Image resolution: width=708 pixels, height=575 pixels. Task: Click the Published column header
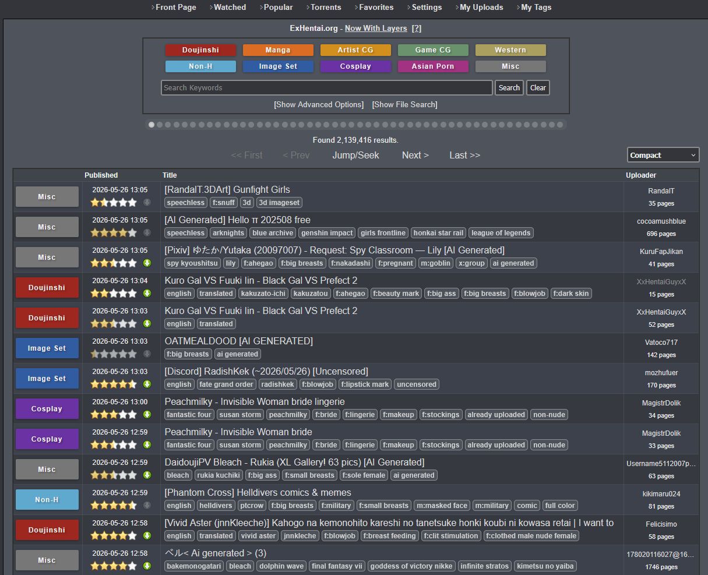click(101, 175)
